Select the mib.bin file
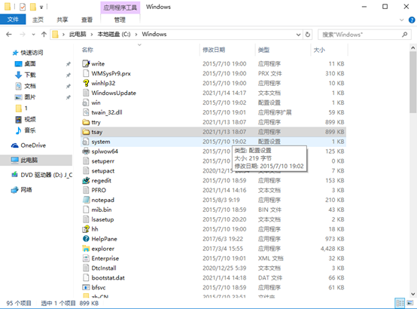This screenshot has height=309, width=417. click(213, 210)
